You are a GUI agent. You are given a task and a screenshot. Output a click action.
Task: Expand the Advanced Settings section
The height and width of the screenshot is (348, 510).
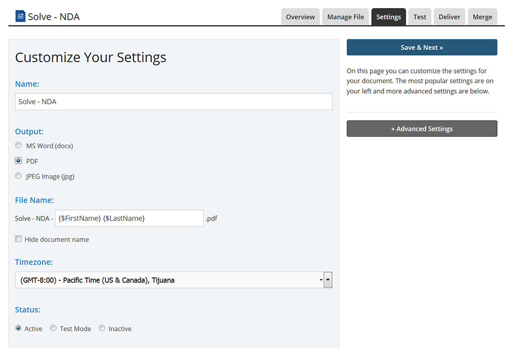point(422,129)
